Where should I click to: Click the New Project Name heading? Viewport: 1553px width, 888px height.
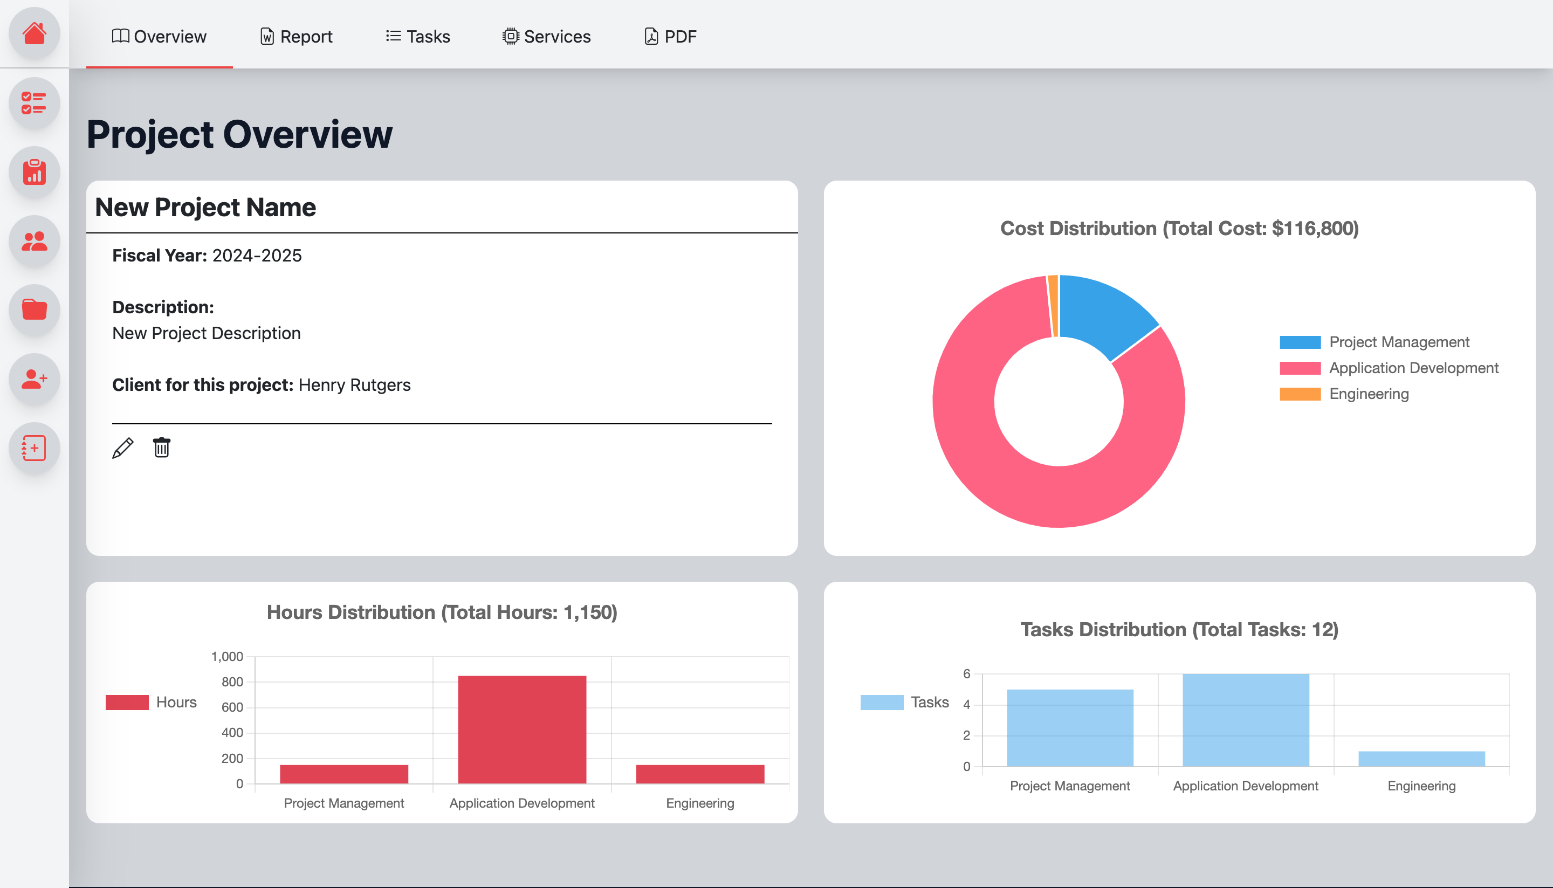(205, 208)
